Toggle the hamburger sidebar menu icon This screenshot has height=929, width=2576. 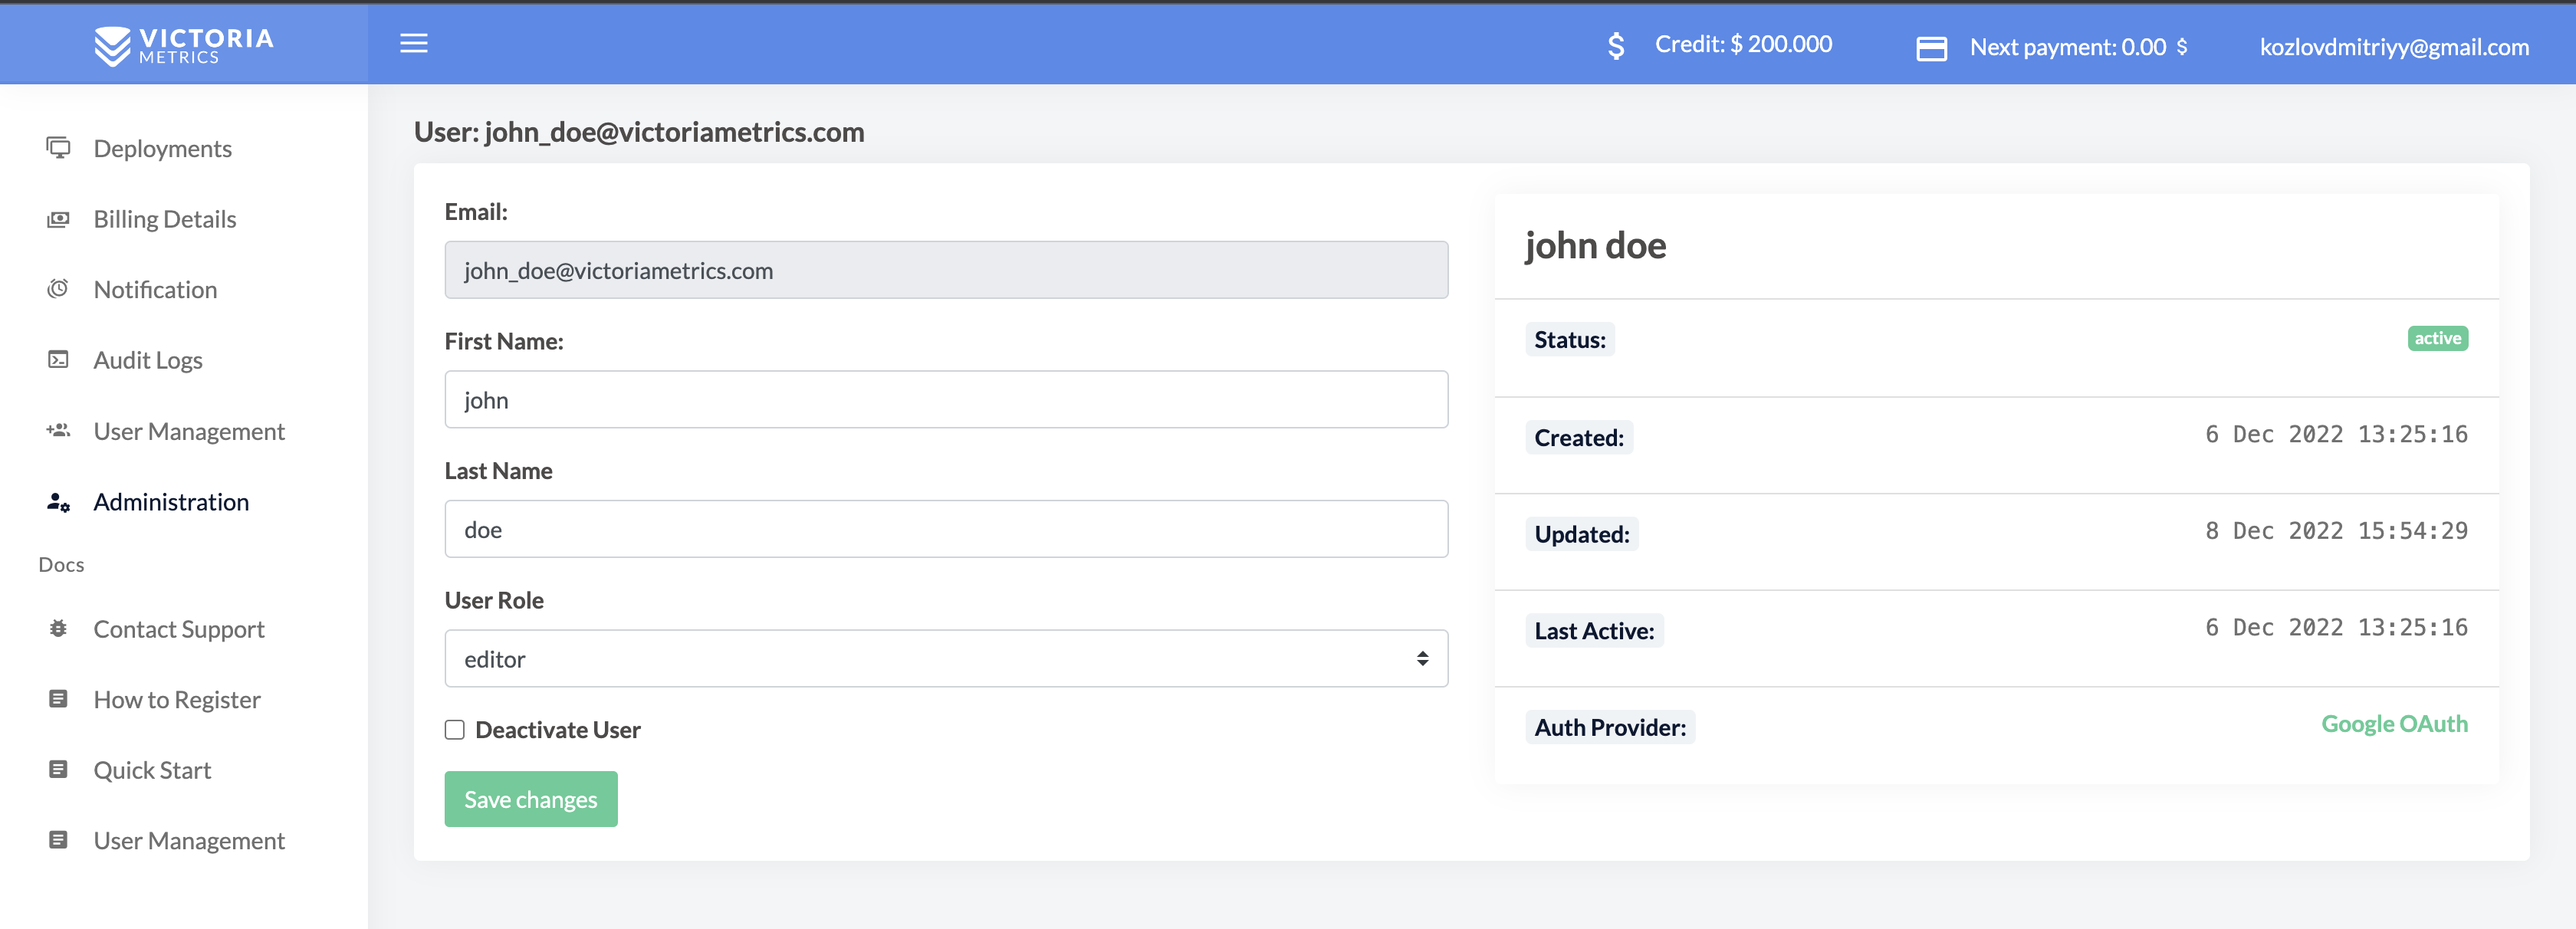click(414, 43)
